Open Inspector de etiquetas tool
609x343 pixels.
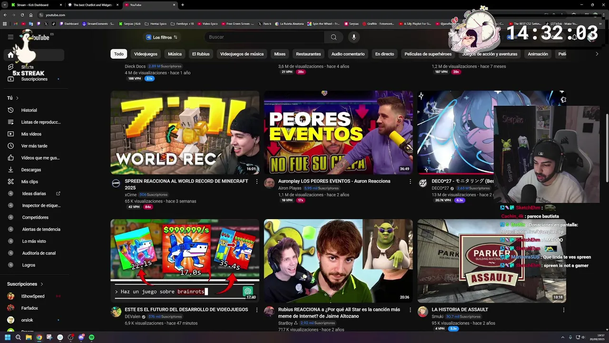click(x=34, y=205)
